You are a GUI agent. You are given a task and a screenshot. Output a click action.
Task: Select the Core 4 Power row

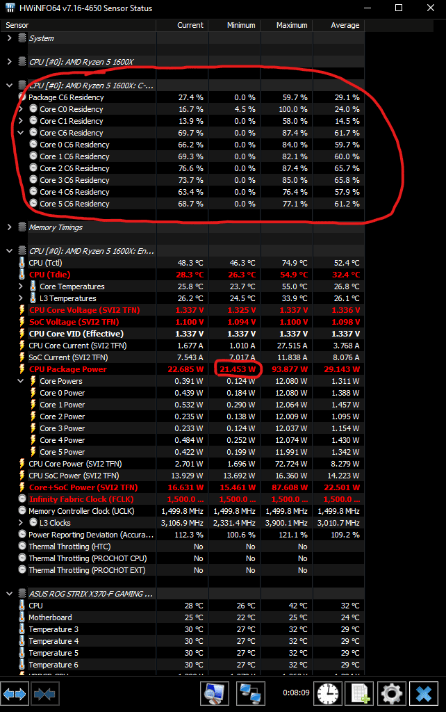183,439
